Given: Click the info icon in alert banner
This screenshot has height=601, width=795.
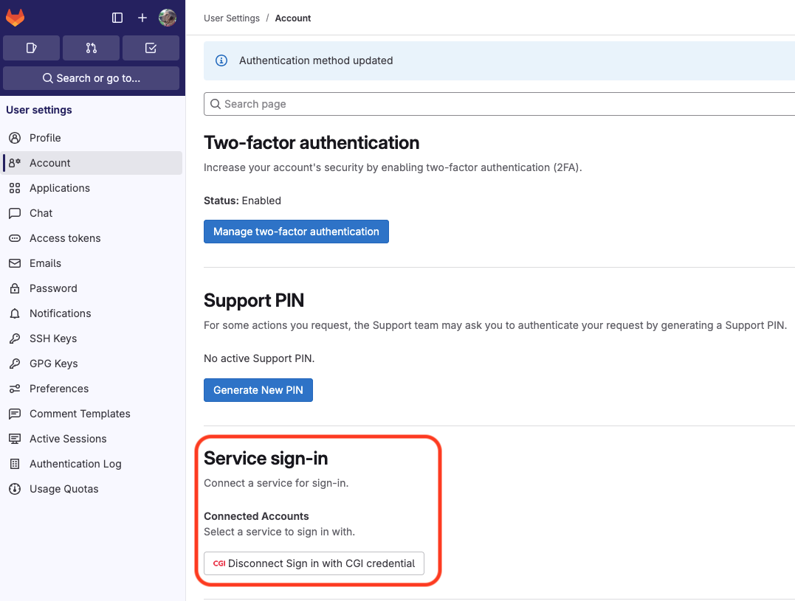Looking at the screenshot, I should pyautogui.click(x=221, y=60).
